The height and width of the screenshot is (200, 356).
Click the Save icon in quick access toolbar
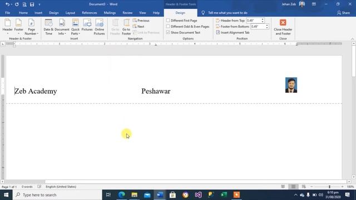tap(32, 4)
